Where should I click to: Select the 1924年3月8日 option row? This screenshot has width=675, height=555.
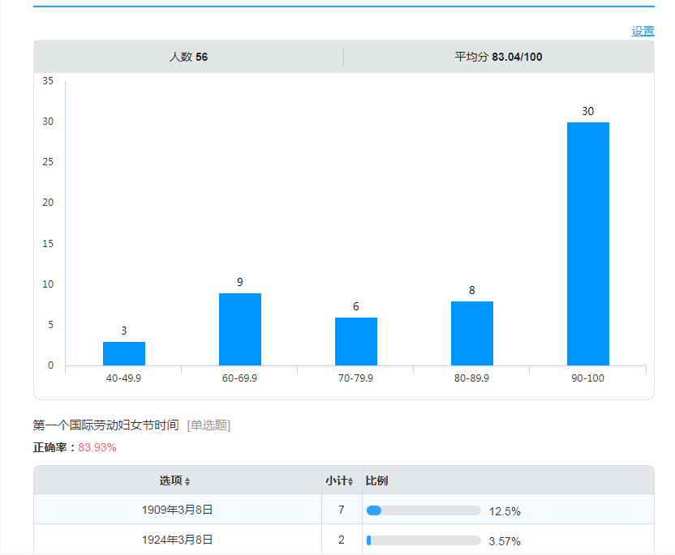[x=177, y=539]
